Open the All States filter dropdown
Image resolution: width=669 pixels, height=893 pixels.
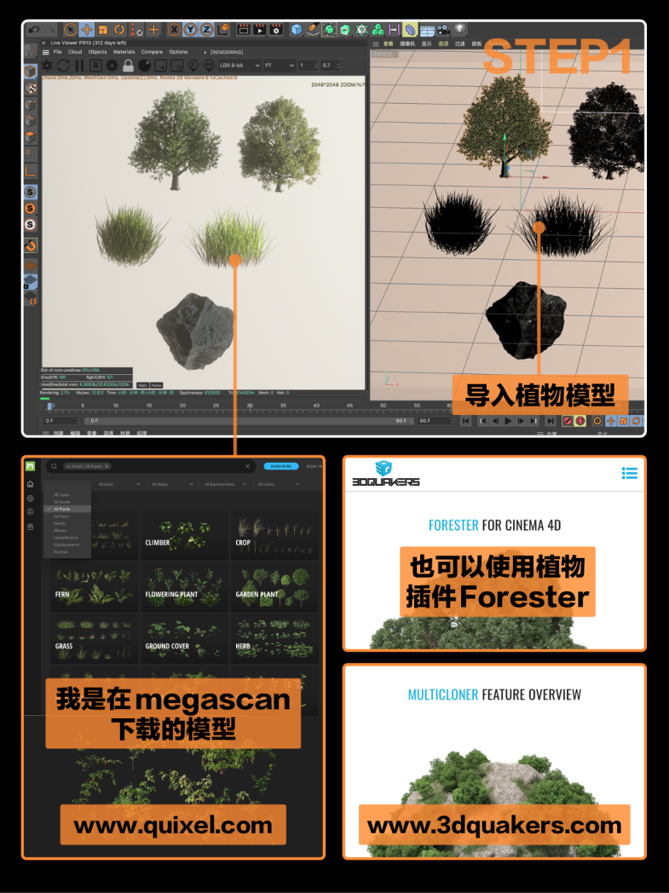pos(170,484)
